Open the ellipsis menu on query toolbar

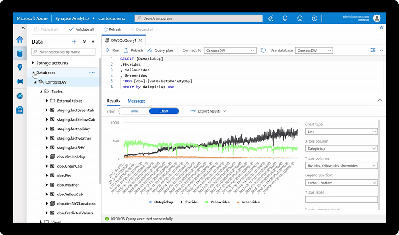pyautogui.click(x=382, y=50)
